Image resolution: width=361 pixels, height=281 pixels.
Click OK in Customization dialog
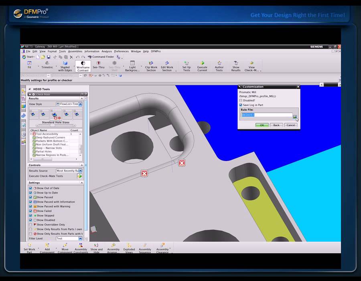[x=262, y=125]
